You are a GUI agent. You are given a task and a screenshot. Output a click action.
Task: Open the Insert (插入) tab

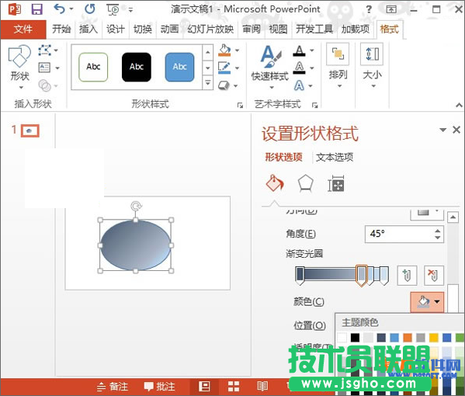click(88, 30)
